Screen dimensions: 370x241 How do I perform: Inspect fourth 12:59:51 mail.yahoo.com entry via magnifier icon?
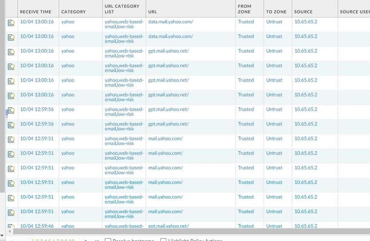pyautogui.click(x=11, y=184)
